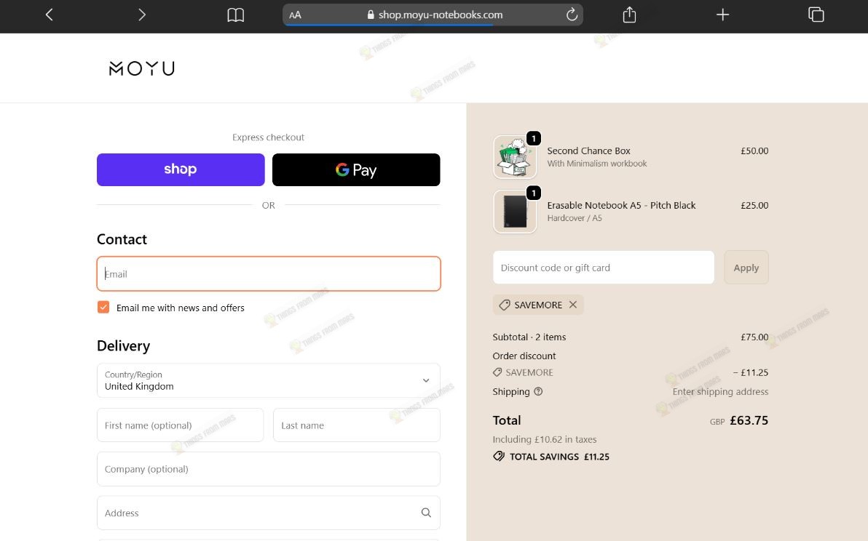
Task: Tap the AA reader text size button
Action: click(x=295, y=15)
